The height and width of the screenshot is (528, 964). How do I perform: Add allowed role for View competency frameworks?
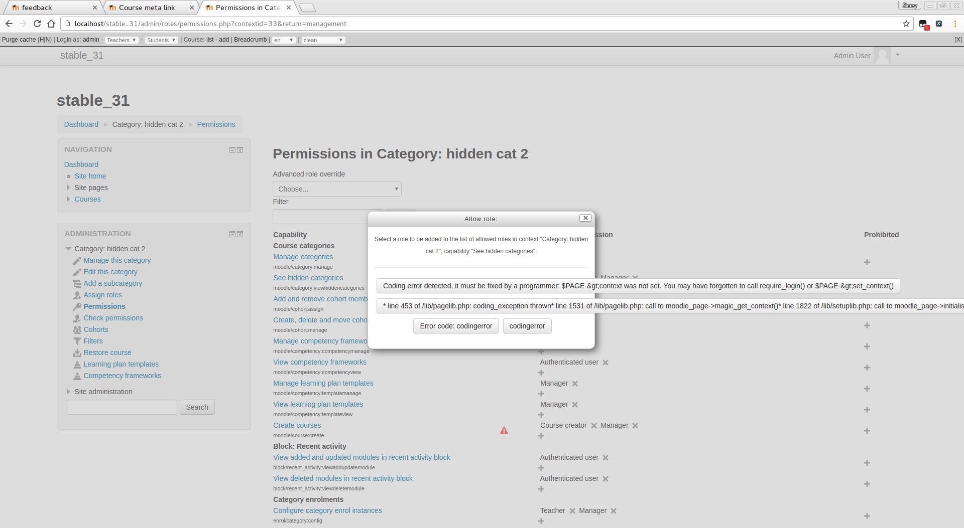pos(541,373)
